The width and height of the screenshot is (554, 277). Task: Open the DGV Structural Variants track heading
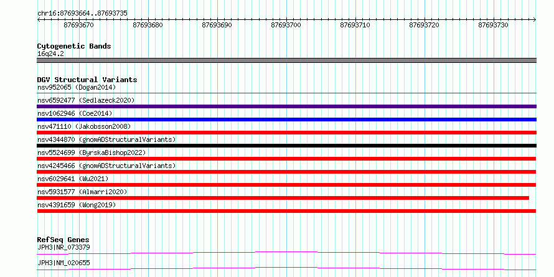(87, 80)
